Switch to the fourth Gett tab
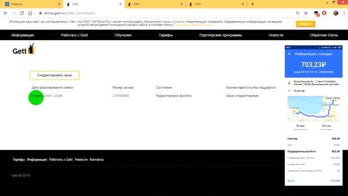This screenshot has width=348, height=196. pyautogui.click(x=216, y=4)
